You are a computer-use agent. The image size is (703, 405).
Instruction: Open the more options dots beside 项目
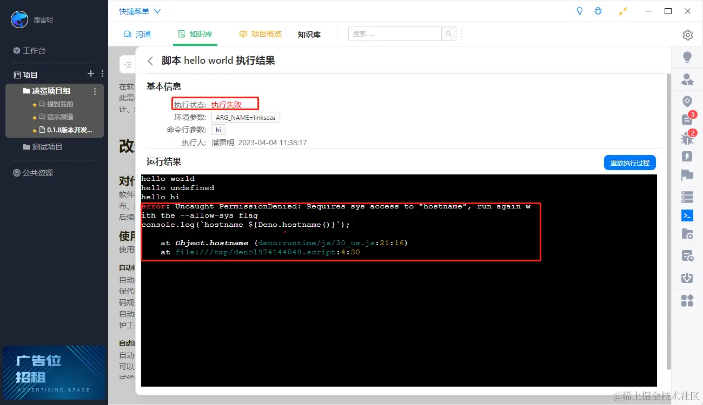102,74
